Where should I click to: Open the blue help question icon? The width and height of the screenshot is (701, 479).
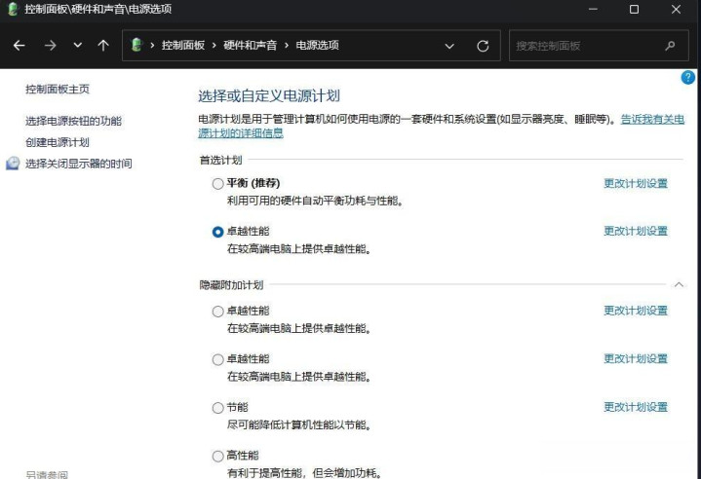(687, 77)
